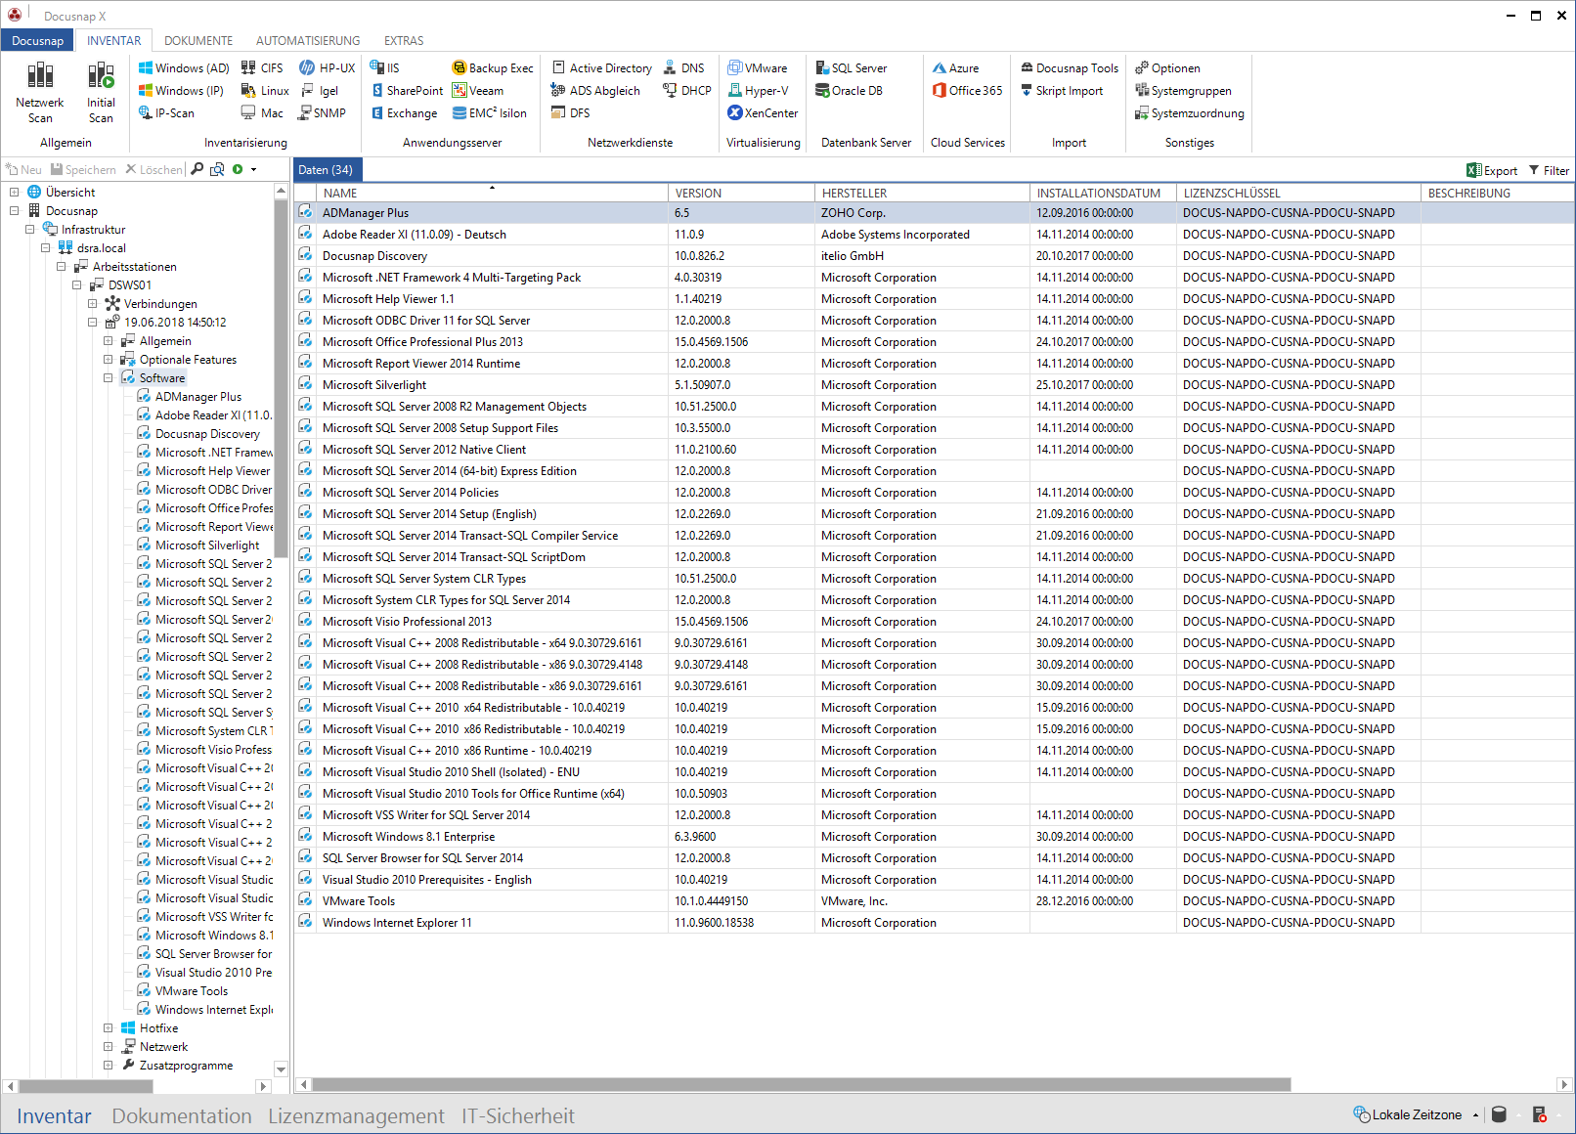Collapse the Software tree node

109,378
